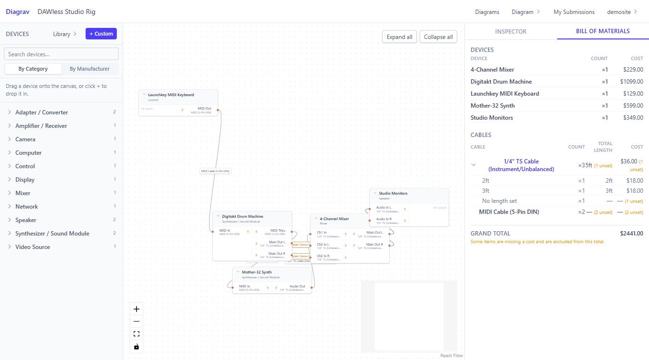Switch to the Bill of Materials tab
649x360 pixels.
tap(603, 31)
